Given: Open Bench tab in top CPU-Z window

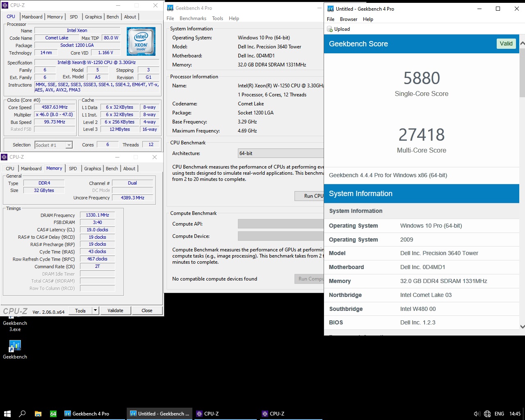Looking at the screenshot, I should coord(113,17).
